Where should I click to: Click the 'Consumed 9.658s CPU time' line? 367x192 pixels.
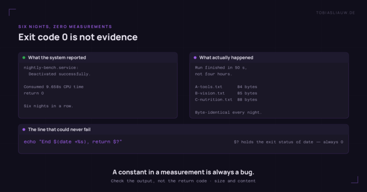(x=54, y=87)
